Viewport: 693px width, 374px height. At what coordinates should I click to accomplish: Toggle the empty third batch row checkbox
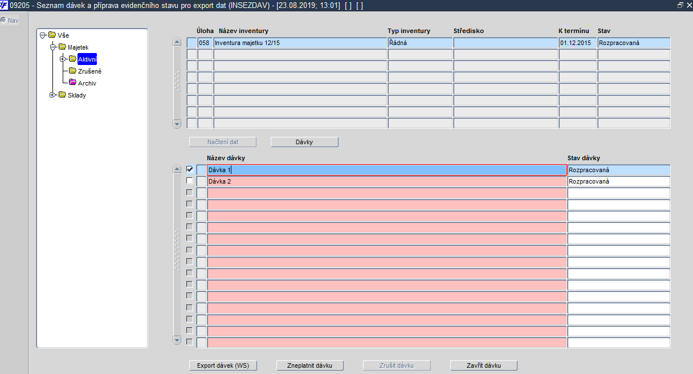pos(190,192)
